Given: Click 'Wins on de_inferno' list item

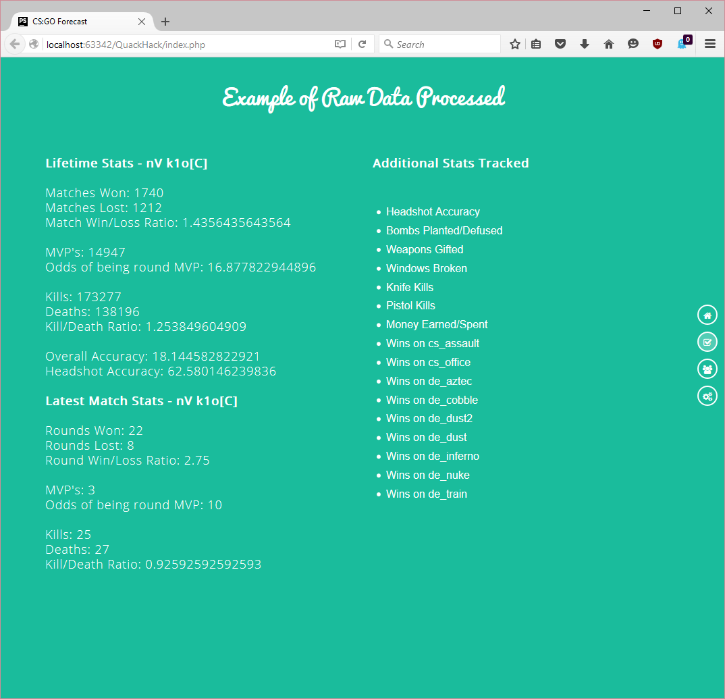Looking at the screenshot, I should [432, 457].
